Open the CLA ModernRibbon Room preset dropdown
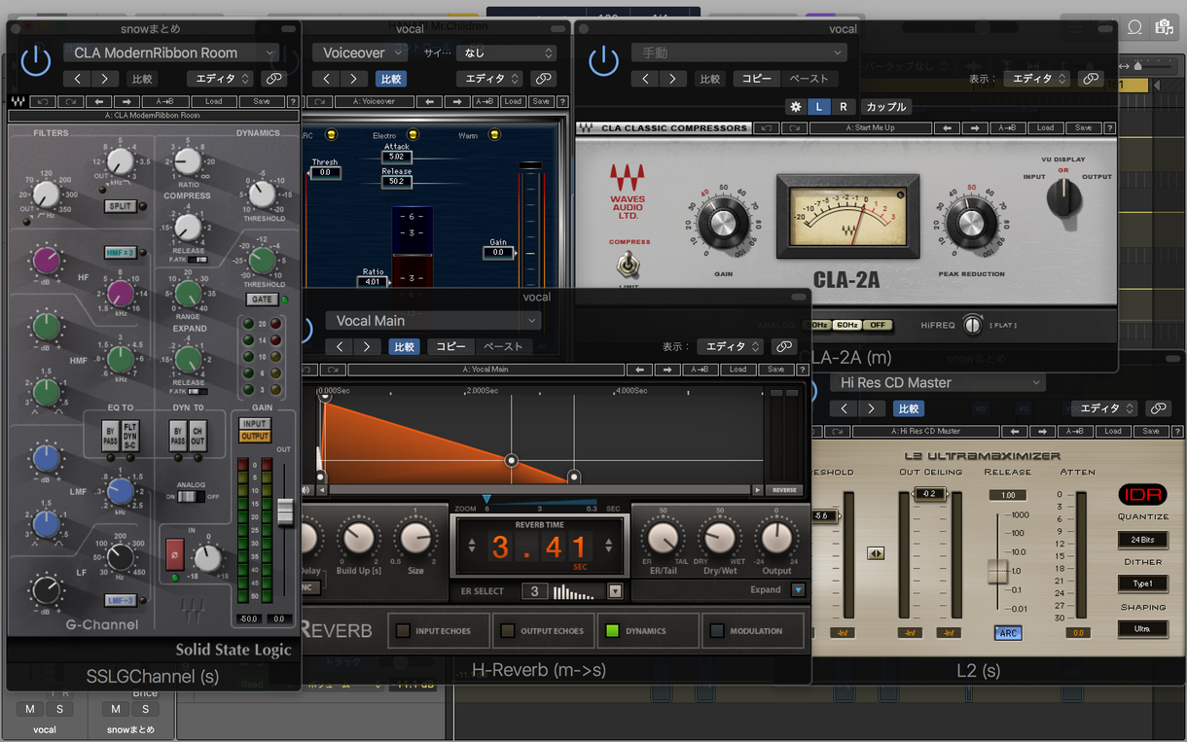Screen dimensions: 1187x742 click(171, 53)
